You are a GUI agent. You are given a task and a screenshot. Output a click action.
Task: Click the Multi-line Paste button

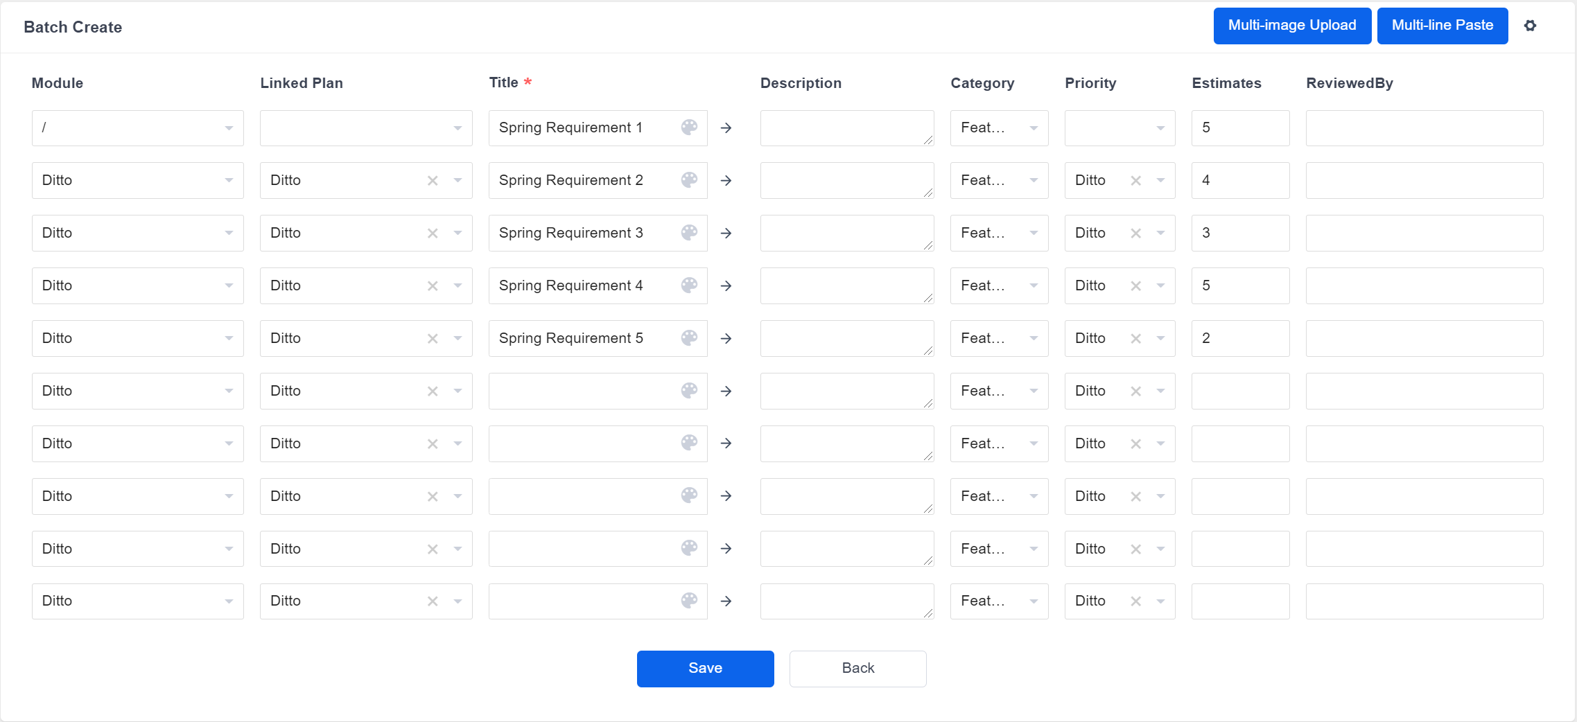point(1442,26)
